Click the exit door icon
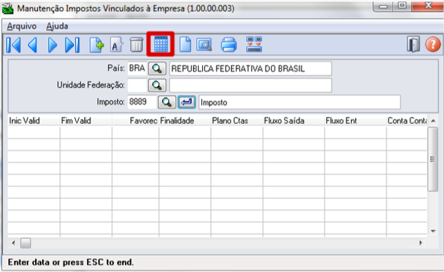This screenshot has width=444, height=272. [x=414, y=44]
